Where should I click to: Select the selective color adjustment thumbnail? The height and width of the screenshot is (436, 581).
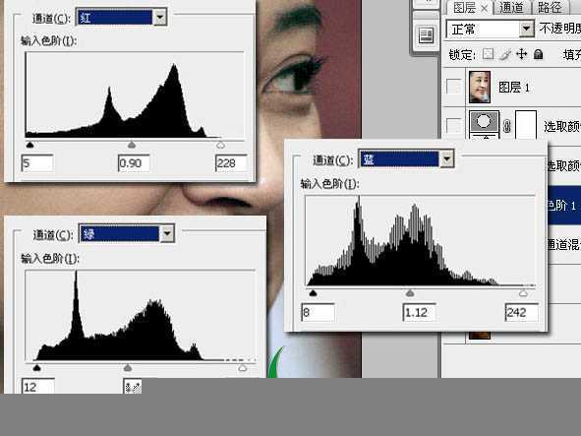pos(484,125)
